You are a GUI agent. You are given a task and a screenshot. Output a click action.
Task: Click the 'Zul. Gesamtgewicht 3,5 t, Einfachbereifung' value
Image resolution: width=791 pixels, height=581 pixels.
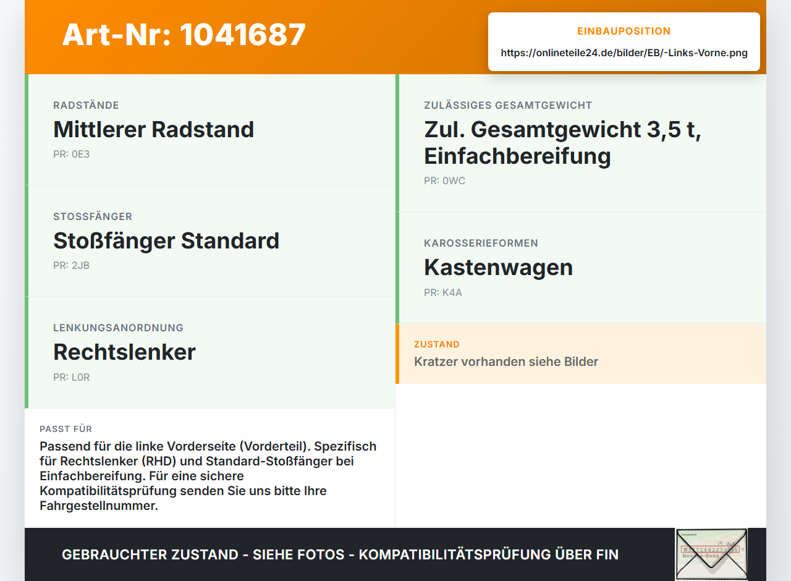[x=562, y=143]
